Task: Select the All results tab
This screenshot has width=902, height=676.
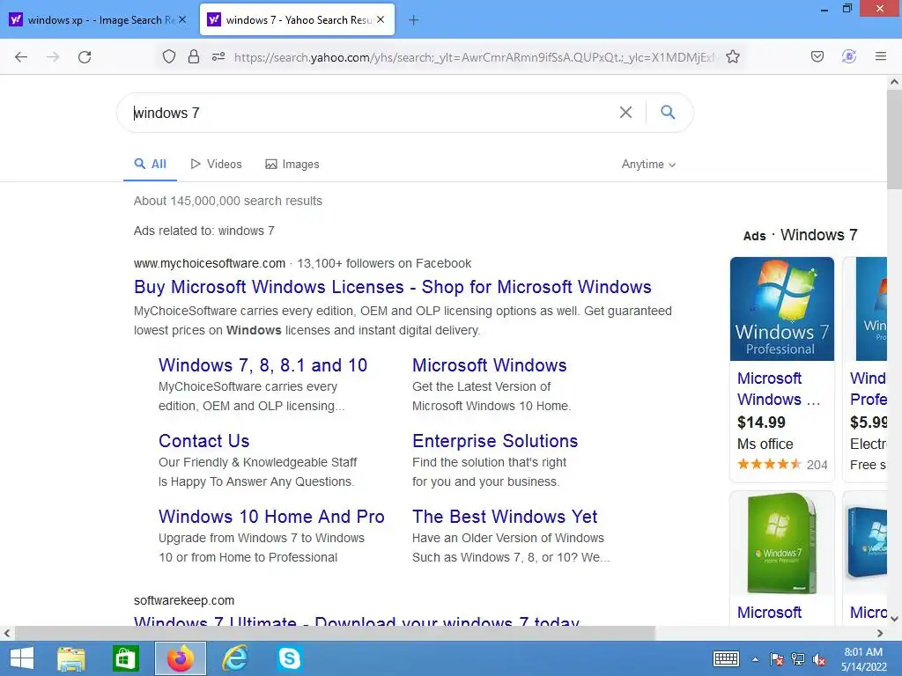Action: (x=150, y=165)
